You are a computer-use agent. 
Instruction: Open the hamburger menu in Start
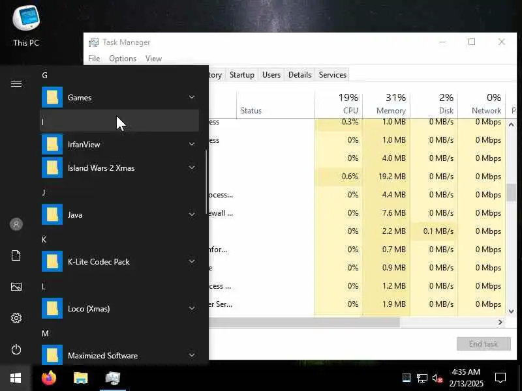click(x=16, y=83)
